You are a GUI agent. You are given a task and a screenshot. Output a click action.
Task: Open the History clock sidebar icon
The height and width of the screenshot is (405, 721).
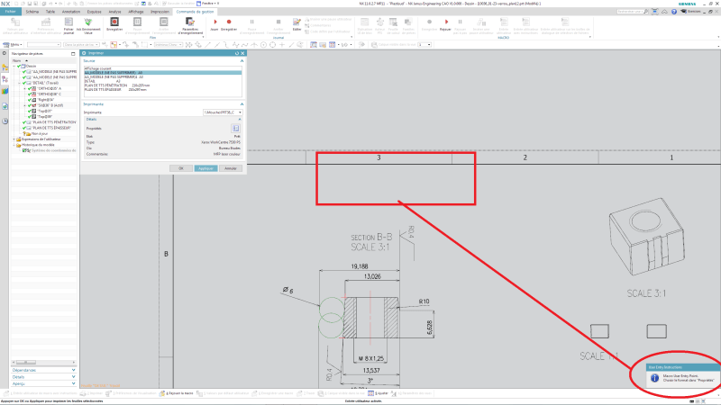tap(5, 121)
